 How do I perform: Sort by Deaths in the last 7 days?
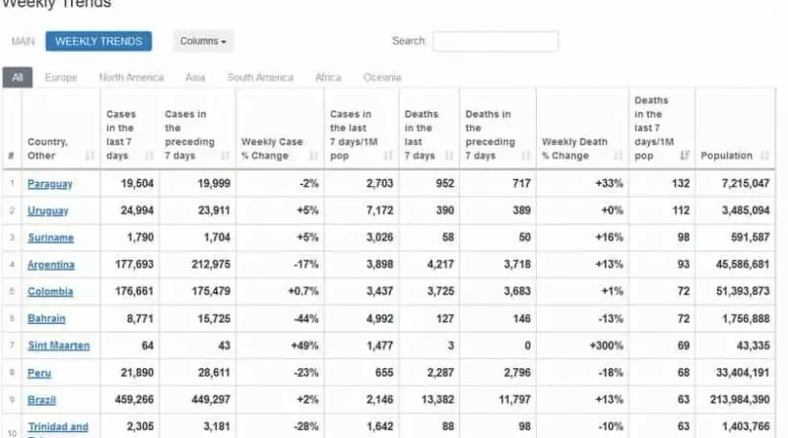coord(428,134)
